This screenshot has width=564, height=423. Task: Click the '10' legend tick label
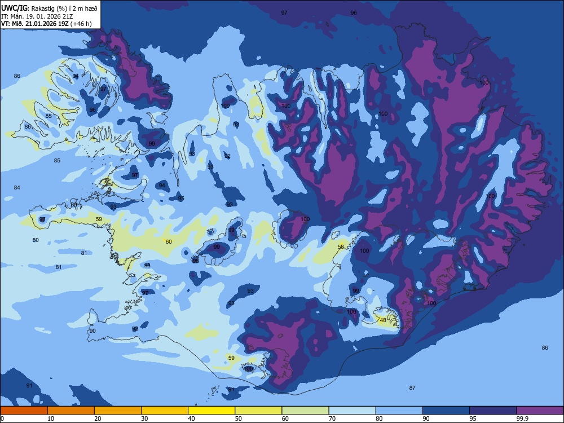pyautogui.click(x=51, y=418)
